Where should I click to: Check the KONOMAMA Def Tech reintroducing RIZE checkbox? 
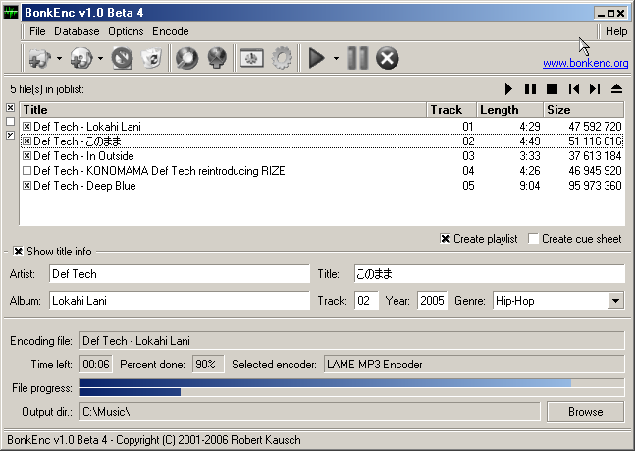[x=26, y=171]
